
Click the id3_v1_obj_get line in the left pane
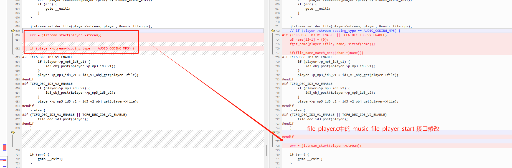pyautogui.click(x=88, y=75)
